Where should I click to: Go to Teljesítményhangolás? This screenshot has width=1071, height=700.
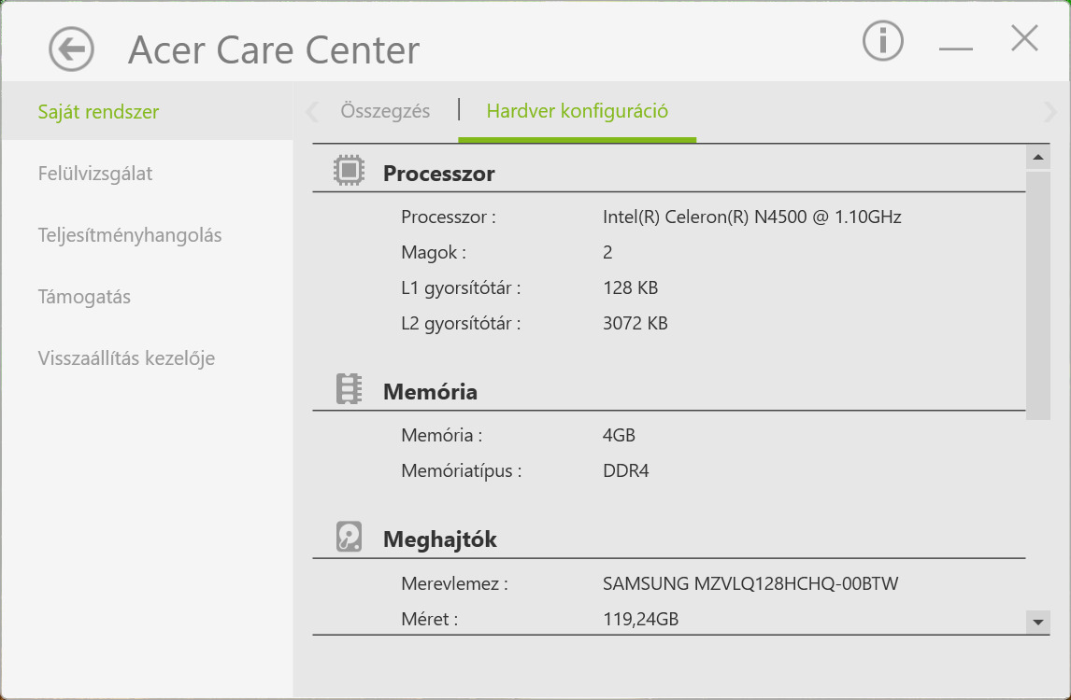point(130,235)
